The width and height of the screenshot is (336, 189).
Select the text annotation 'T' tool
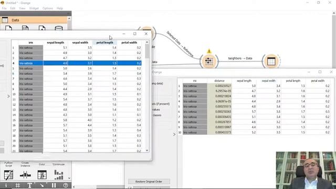click(x=29, y=185)
